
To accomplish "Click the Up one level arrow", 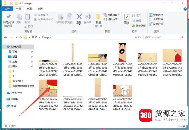I will pos(21,38).
